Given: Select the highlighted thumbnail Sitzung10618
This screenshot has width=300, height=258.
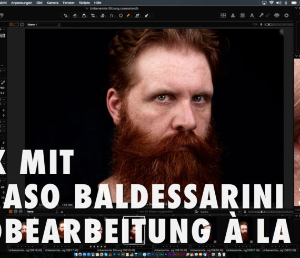Looking at the screenshot, I should (x=134, y=230).
